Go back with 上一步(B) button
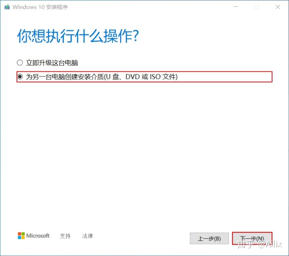Viewport: 289px width, 256px height. (x=209, y=238)
